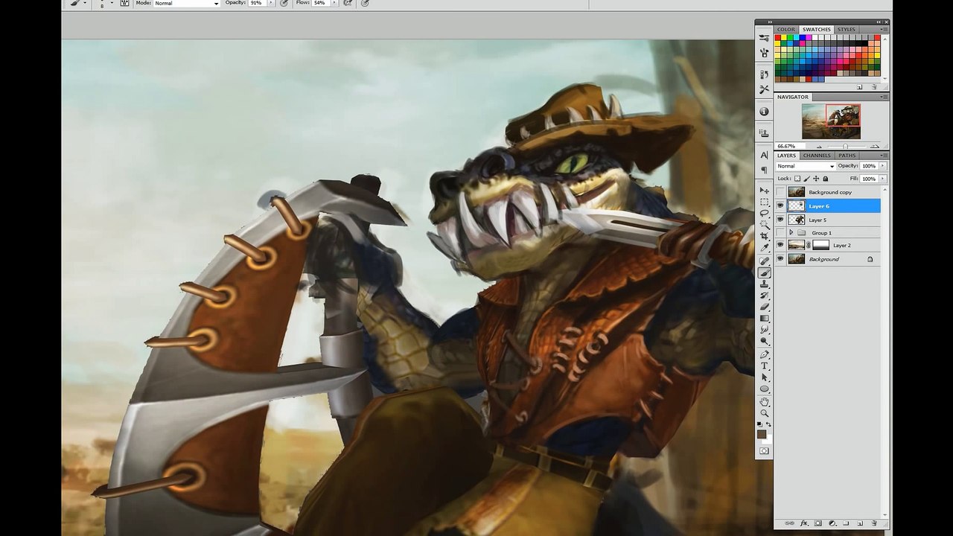Hide Layer 6 visibility
This screenshot has height=536, width=953.
780,205
